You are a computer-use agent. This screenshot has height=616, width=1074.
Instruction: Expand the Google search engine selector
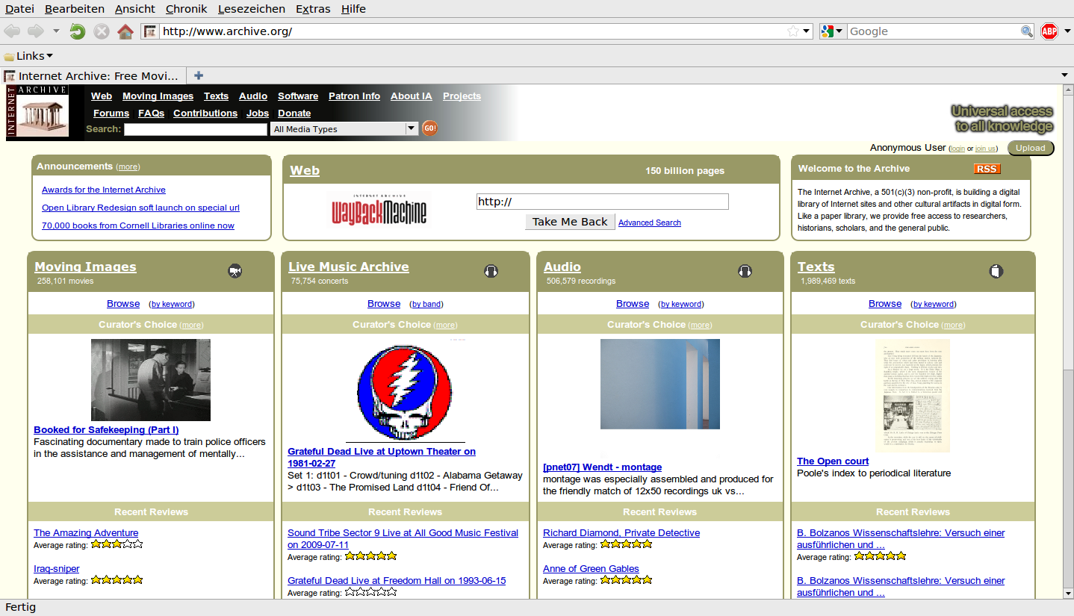tap(832, 31)
